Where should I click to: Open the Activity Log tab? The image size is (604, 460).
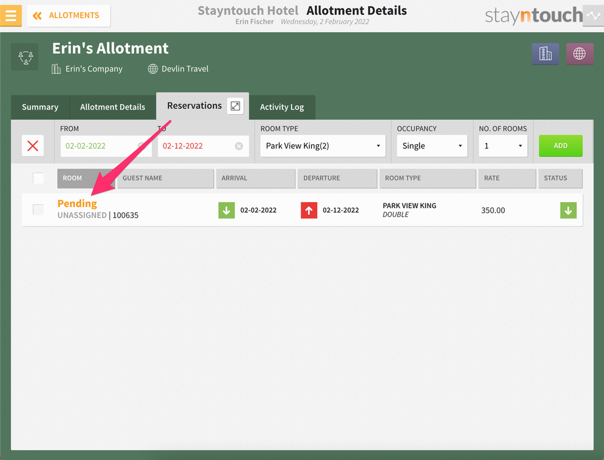click(x=282, y=107)
